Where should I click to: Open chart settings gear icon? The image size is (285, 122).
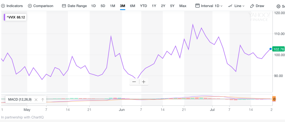[x=278, y=6]
